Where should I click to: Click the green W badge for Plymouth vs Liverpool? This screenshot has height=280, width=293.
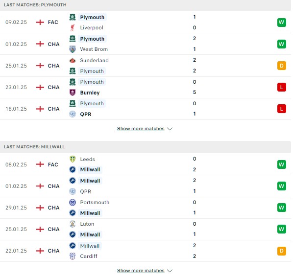(x=282, y=23)
